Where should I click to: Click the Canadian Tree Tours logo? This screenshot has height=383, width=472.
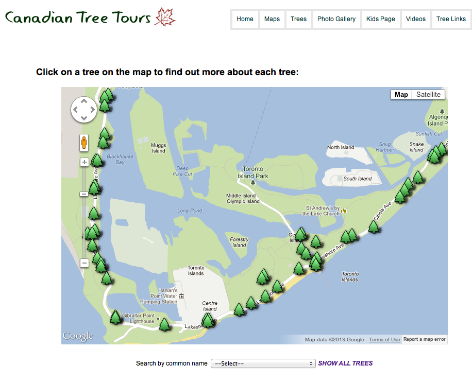[90, 17]
